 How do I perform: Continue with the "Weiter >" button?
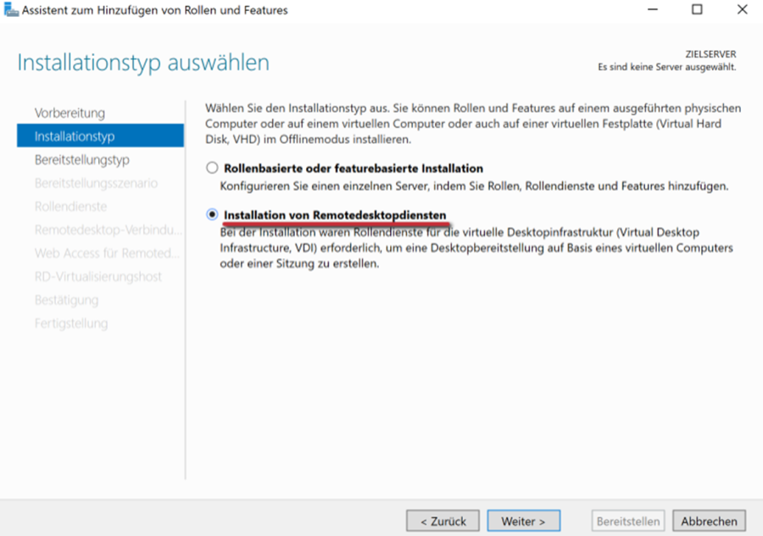(523, 521)
